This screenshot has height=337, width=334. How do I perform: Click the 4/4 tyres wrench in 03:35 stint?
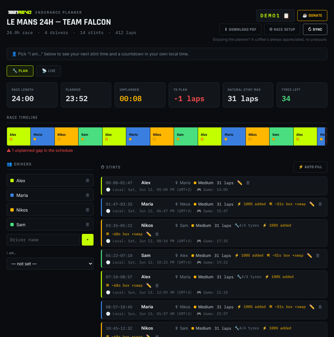[237, 226]
